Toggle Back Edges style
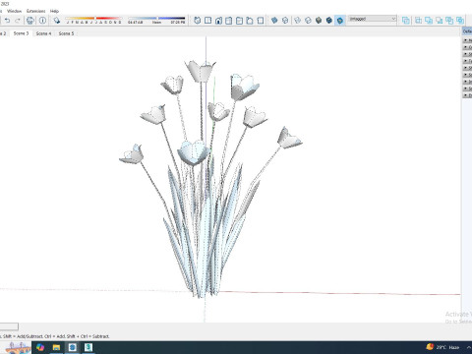Screen dimensions: 472x354 [285, 21]
